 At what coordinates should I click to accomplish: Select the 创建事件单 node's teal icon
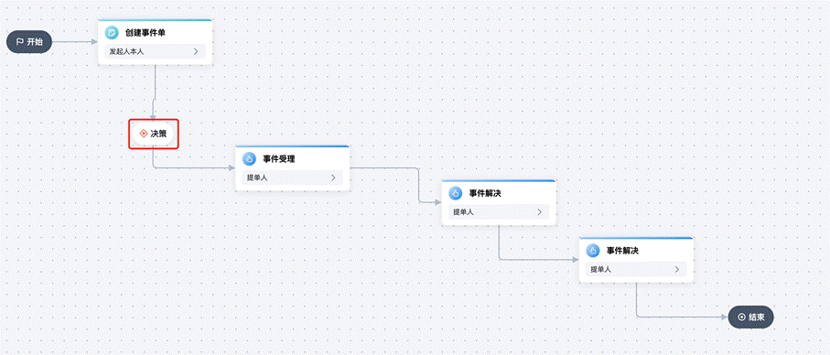111,33
